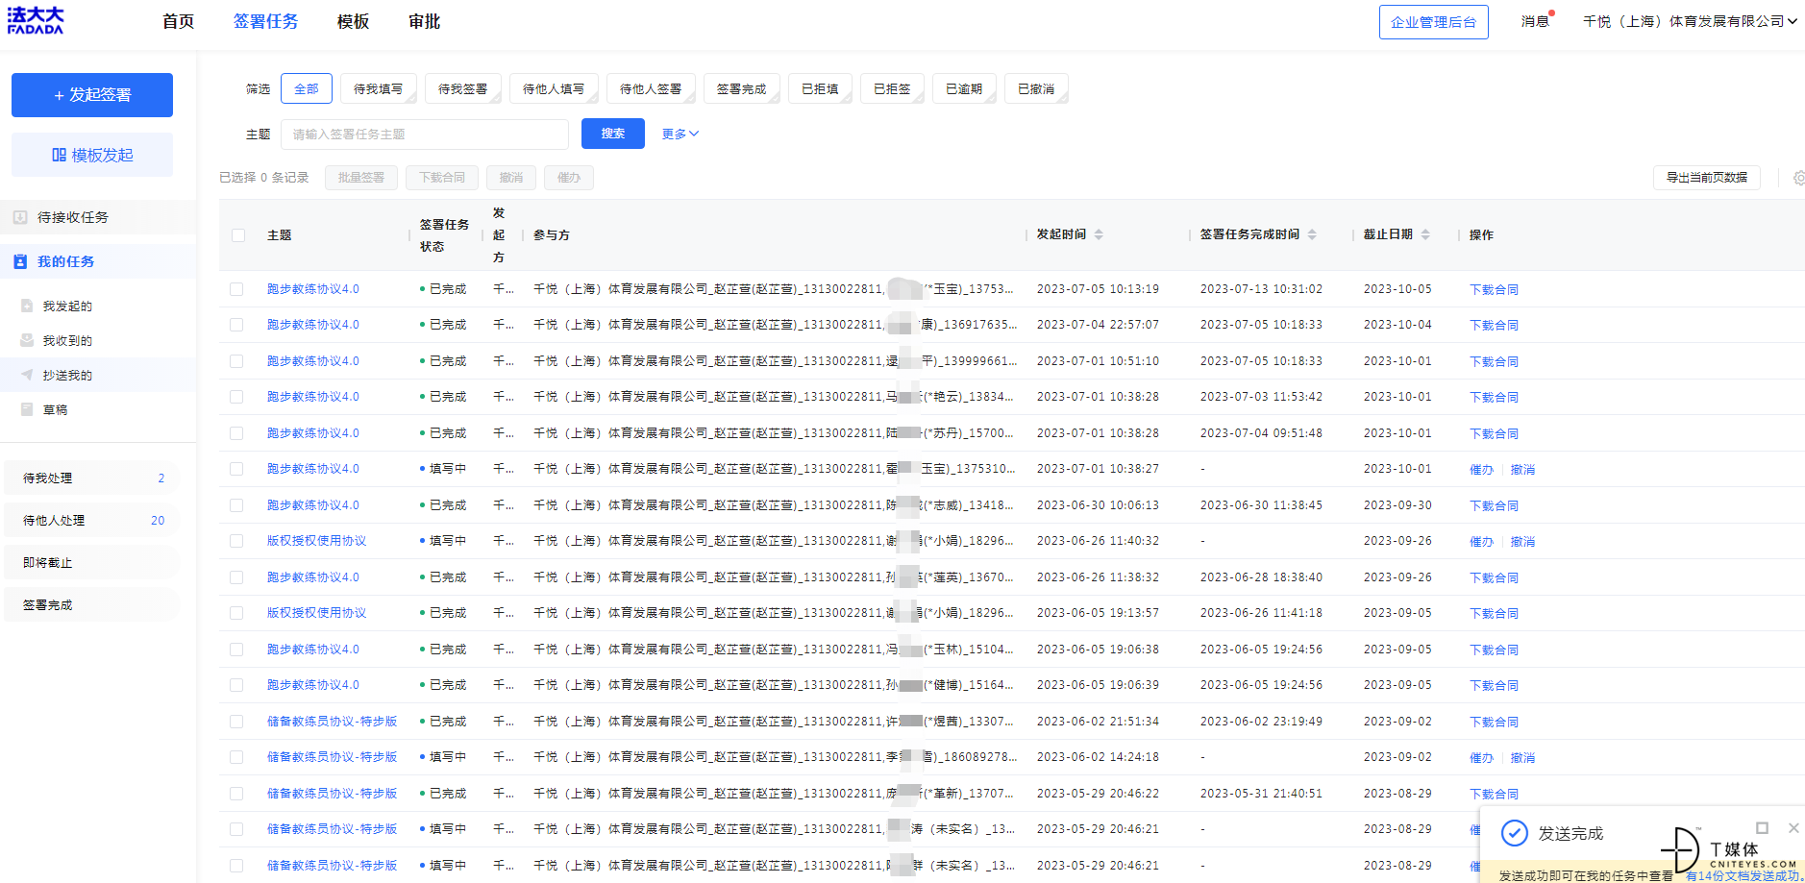This screenshot has height=883, width=1805.
Task: Open the 审批 tab
Action: click(x=424, y=21)
